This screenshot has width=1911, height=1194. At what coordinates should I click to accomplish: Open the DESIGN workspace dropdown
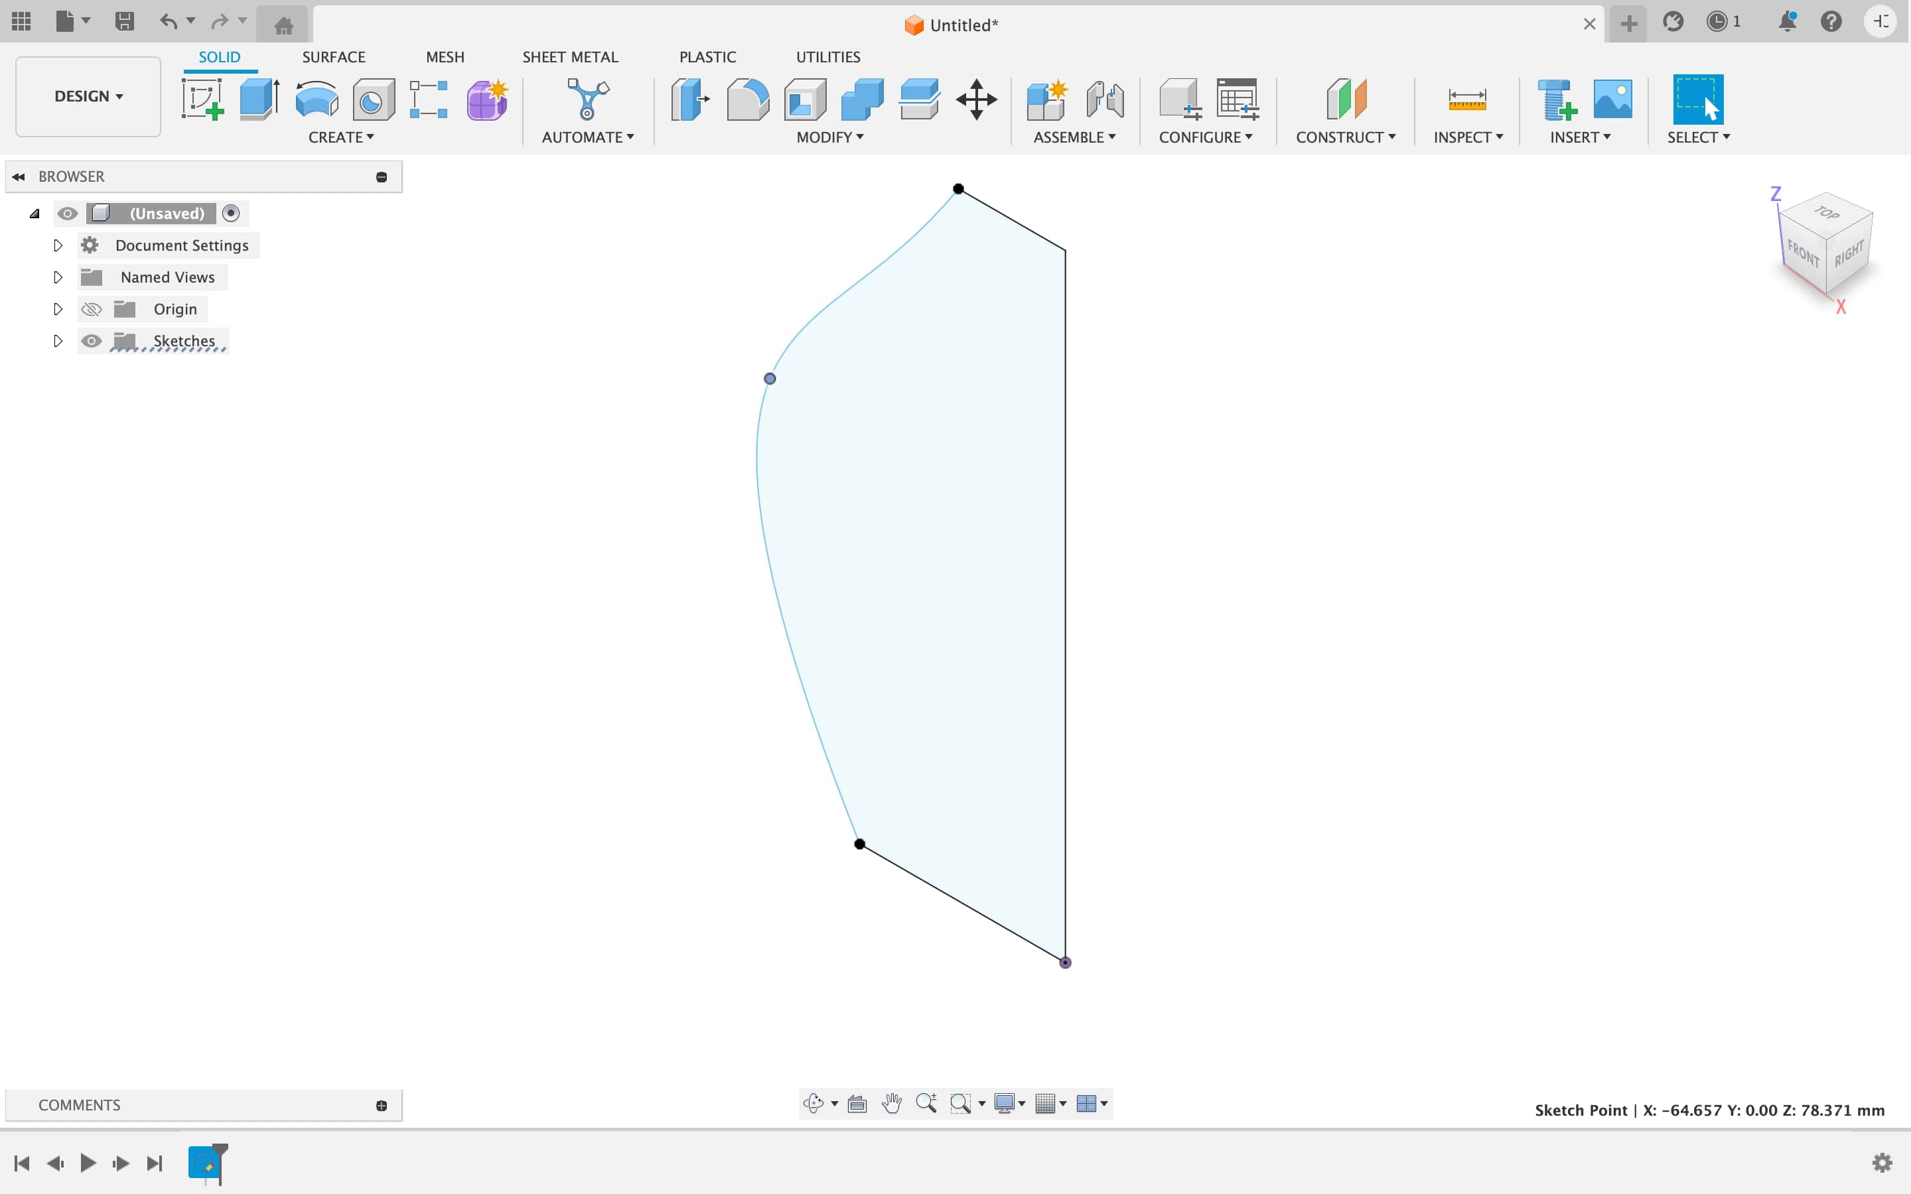pyautogui.click(x=88, y=96)
